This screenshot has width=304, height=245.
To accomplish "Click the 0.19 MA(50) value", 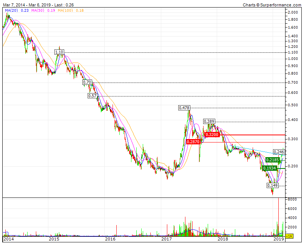I will tap(51, 11).
